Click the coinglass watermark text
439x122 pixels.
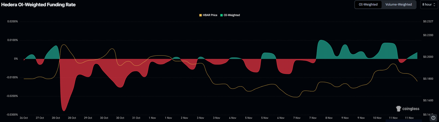point(411,109)
